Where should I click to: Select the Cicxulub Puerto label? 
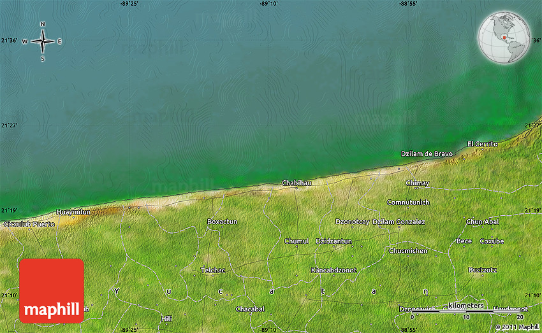(x=29, y=224)
